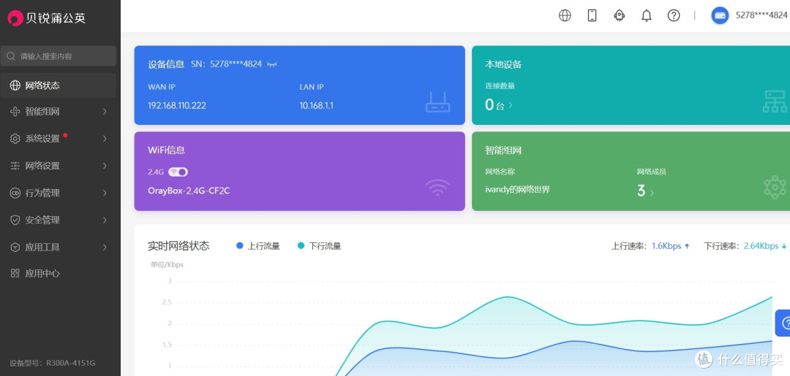Click upload rate 1.6Kbps value
This screenshot has height=376, width=790.
pos(666,246)
